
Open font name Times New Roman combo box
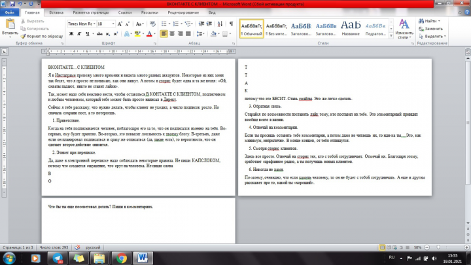point(81,24)
